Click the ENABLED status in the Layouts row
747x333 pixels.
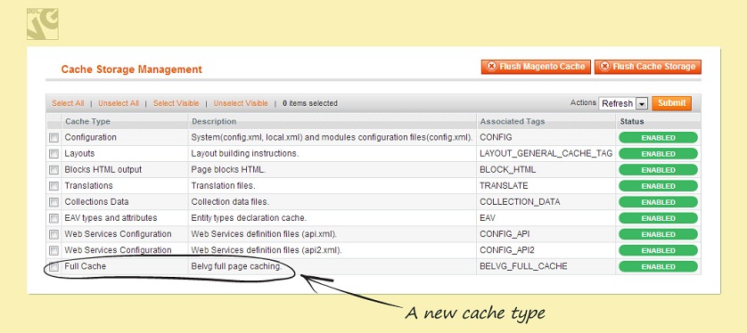click(x=659, y=154)
